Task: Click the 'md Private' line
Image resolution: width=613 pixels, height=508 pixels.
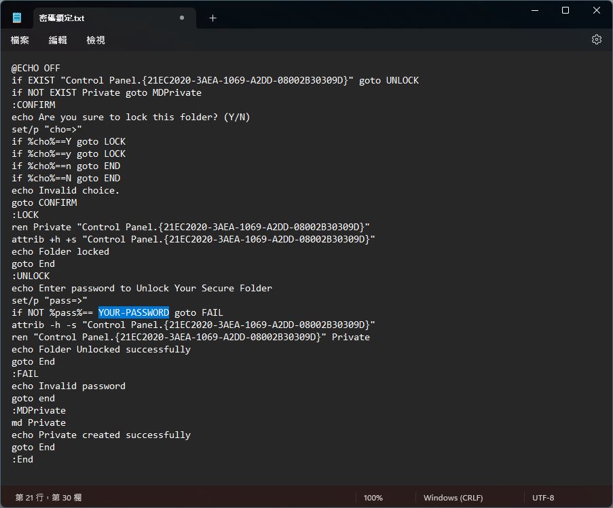Action: [x=39, y=422]
